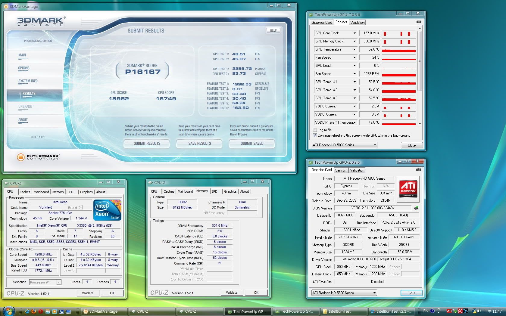Open GPU Memory Clock sensor dropdown
The width and height of the screenshot is (506, 316).
click(355, 41)
